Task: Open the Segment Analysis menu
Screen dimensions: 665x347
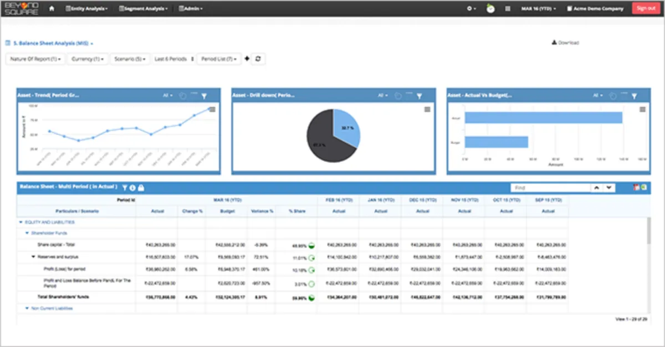Action: tap(143, 8)
